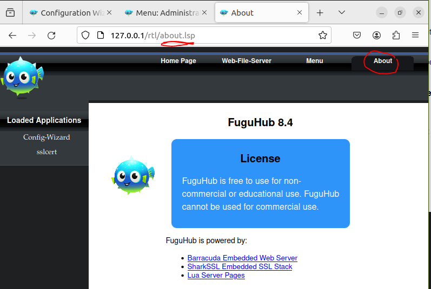Screen dimensions: 431x289
Task: Click 'FuguHub is powered by:' text
Action: point(207,240)
